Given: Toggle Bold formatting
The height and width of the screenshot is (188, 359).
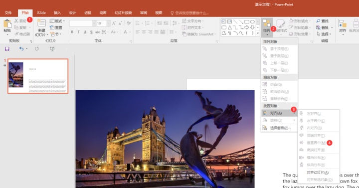Looking at the screenshot, I should pos(72,32).
